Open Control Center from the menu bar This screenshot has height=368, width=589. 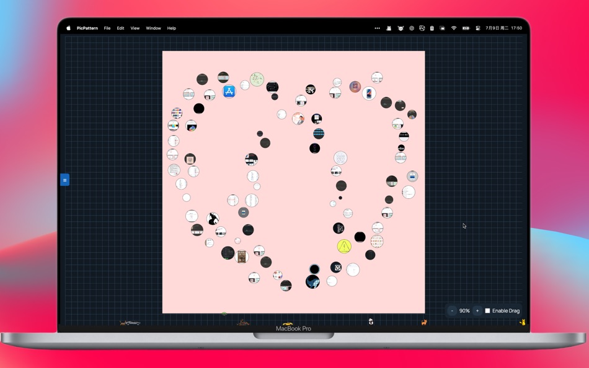(x=477, y=27)
